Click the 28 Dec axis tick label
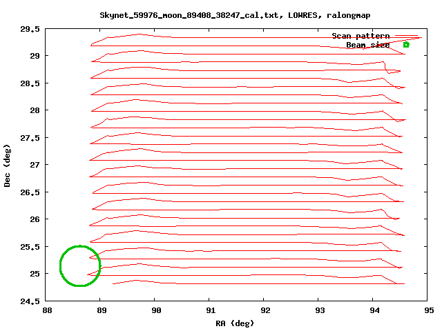This screenshot has width=442, height=331. point(35,110)
